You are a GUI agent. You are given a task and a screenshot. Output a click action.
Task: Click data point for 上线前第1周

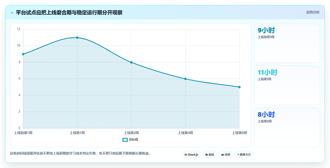click(x=23, y=54)
